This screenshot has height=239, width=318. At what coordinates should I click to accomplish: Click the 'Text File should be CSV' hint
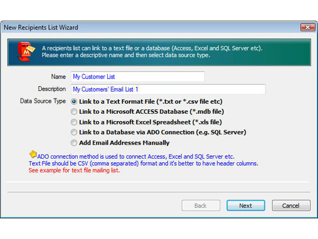(x=143, y=163)
